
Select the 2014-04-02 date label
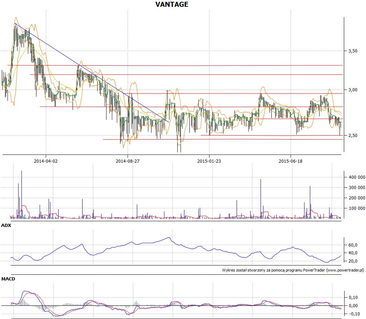coord(46,161)
